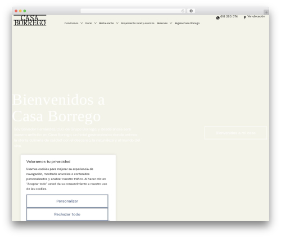
Task: Click the green maximize window button
Action: tap(25, 11)
